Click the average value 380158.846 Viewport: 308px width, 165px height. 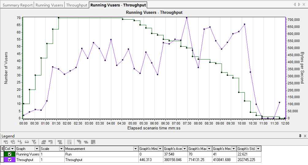(173, 160)
